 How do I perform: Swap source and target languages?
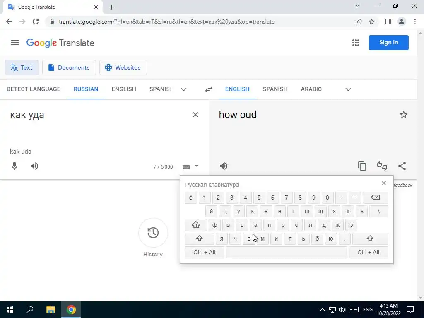click(x=209, y=89)
